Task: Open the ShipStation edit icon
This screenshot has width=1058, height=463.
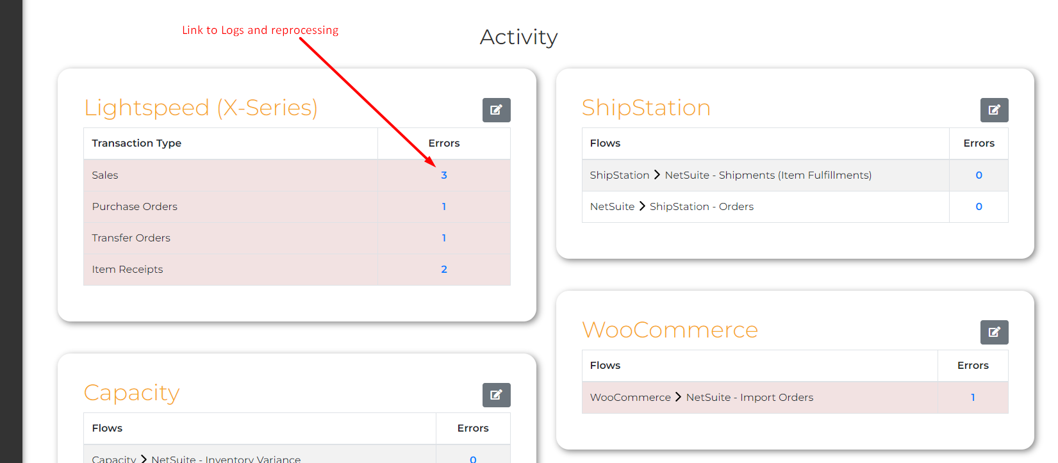Action: click(x=994, y=110)
